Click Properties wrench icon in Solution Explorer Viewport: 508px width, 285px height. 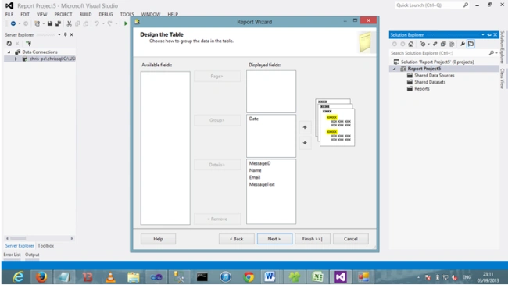pyautogui.click(x=463, y=44)
